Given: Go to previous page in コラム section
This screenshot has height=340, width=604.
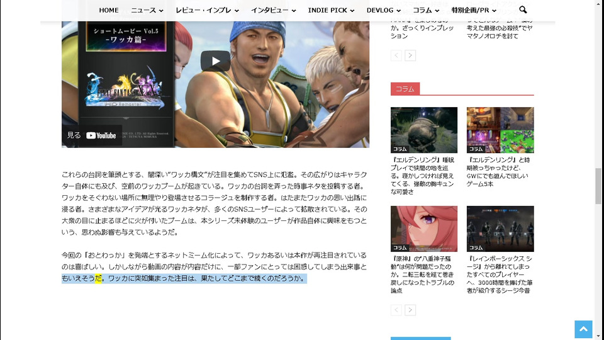Looking at the screenshot, I should coord(396,310).
